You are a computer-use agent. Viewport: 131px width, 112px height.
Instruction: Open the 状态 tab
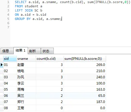[x=47, y=51]
